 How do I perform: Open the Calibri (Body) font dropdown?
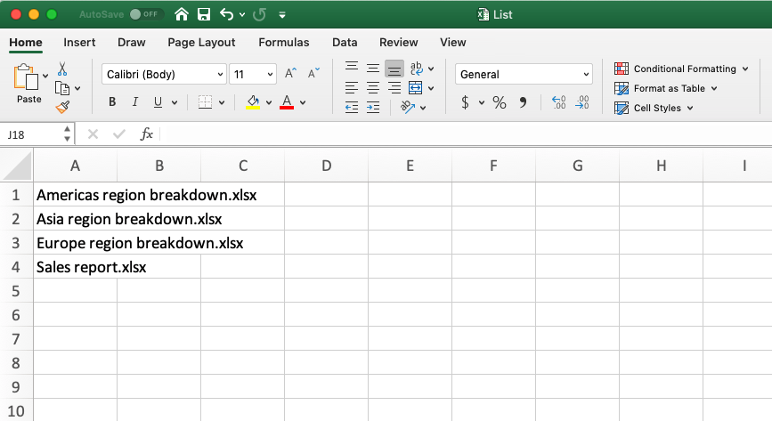164,75
